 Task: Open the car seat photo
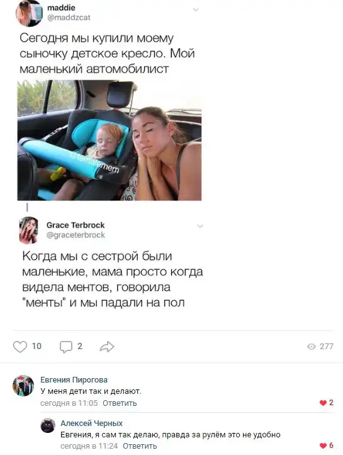pos(110,141)
